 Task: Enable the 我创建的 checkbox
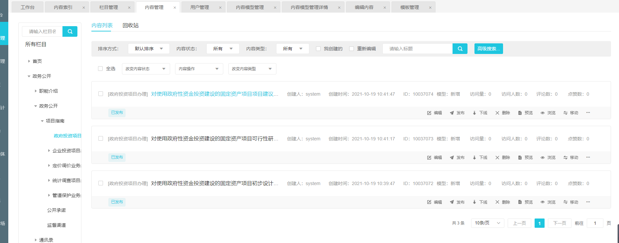pyautogui.click(x=318, y=49)
